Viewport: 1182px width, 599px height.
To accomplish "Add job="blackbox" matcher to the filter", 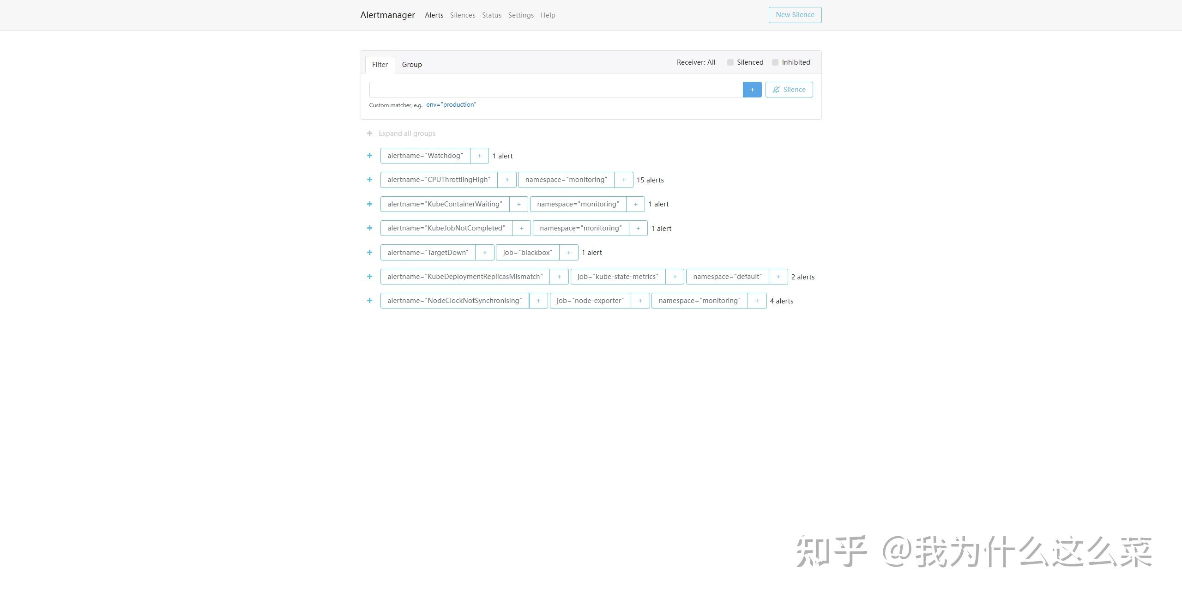I will point(569,252).
